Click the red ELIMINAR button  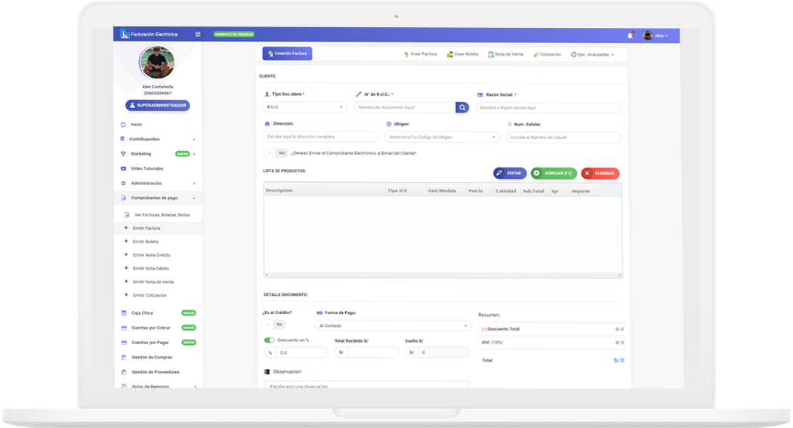[x=600, y=174]
